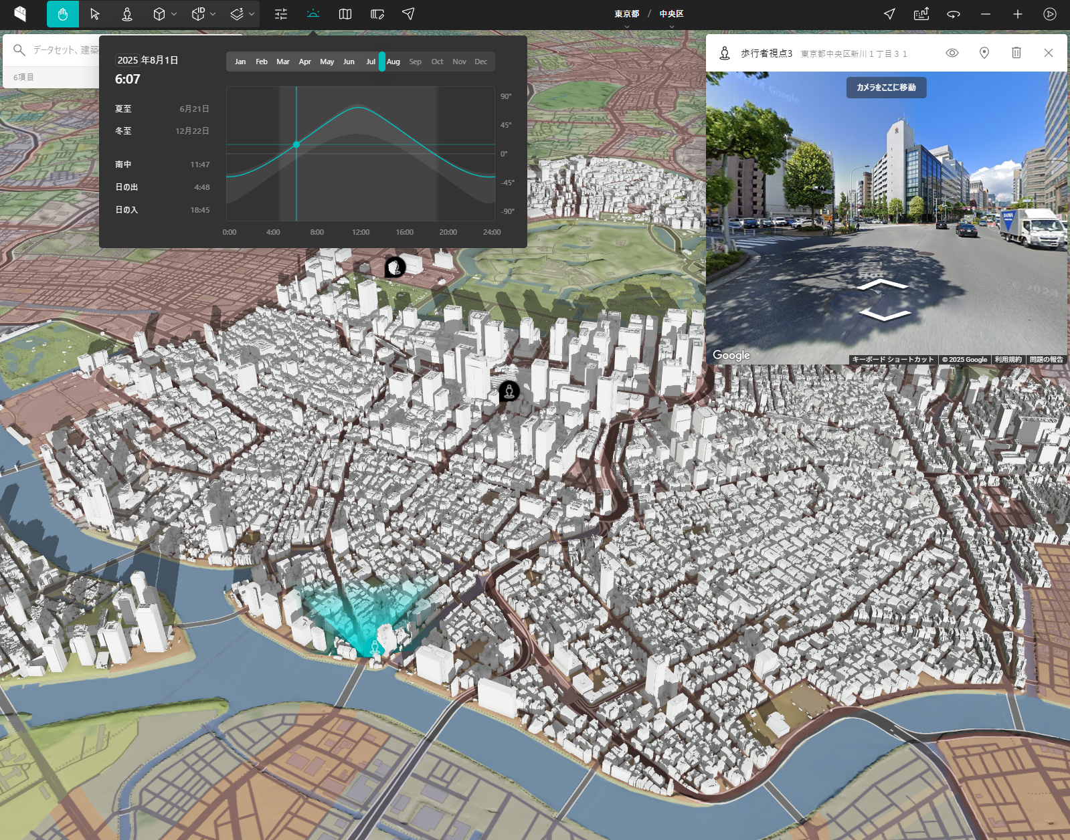Click the paper plane send icon

(x=408, y=14)
